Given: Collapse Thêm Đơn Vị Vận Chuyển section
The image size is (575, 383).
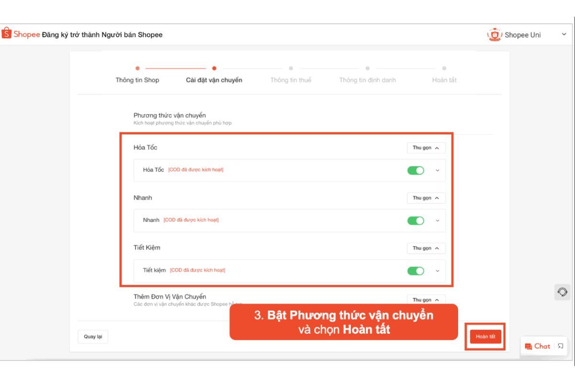Looking at the screenshot, I should click(426, 300).
